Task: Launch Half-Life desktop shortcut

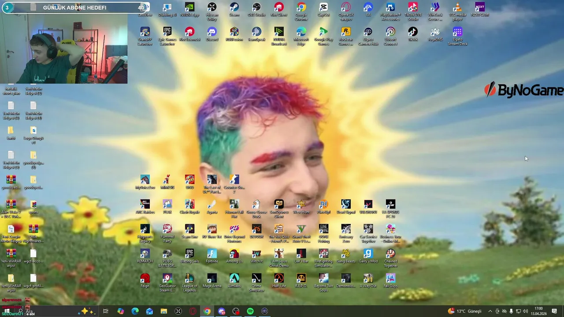Action: point(279,281)
